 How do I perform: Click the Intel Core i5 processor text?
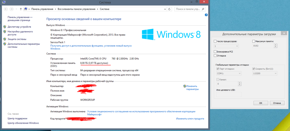(109, 59)
